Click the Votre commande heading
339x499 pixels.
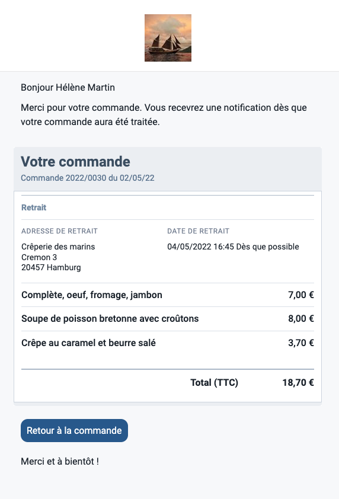pyautogui.click(x=75, y=162)
